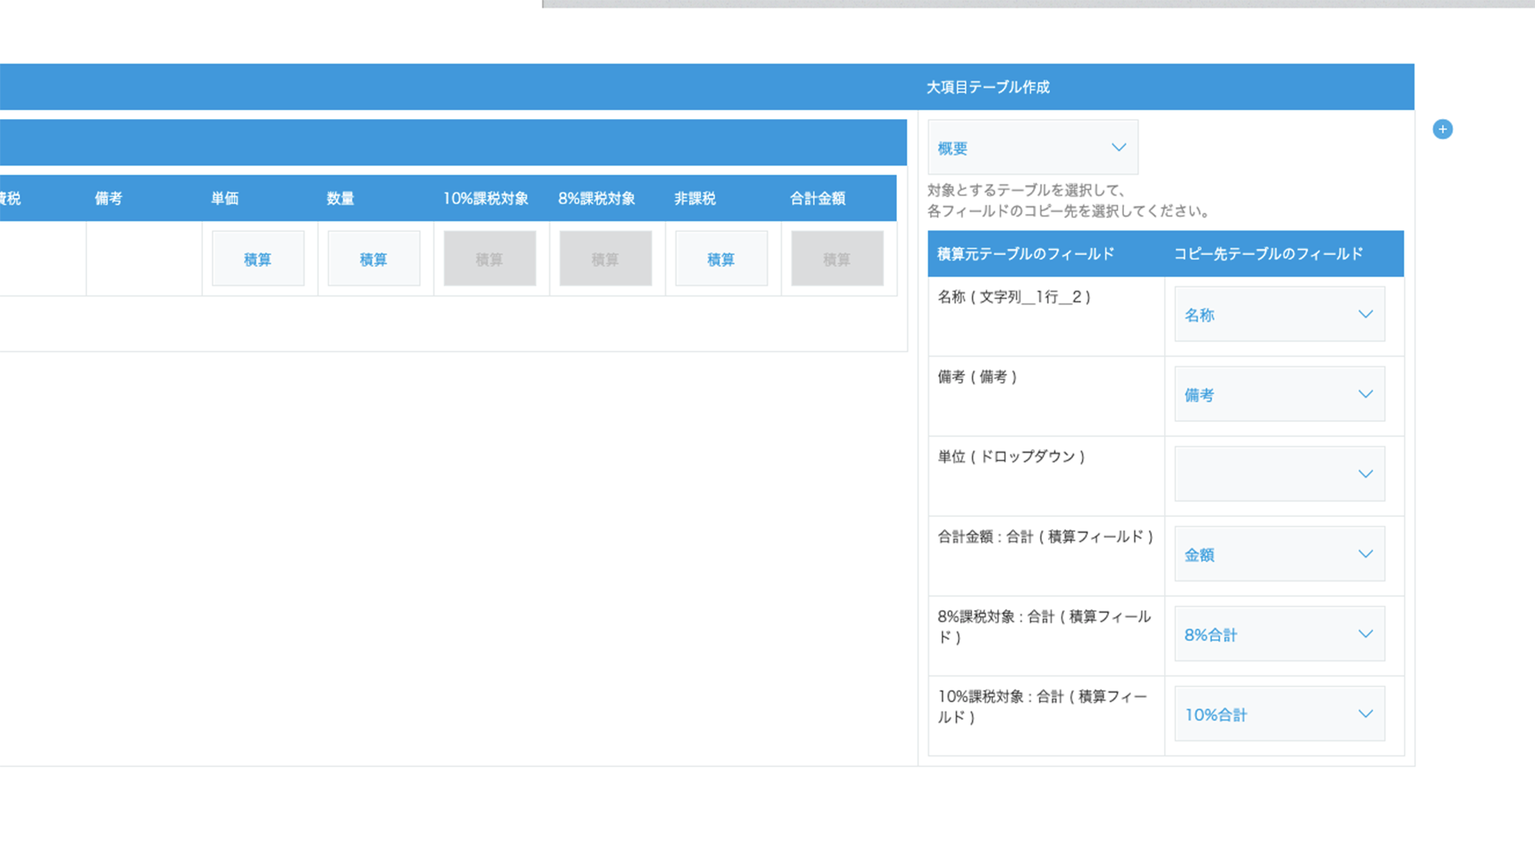Toggle 積算 button under 8%課税対象 column
Screen dimensions: 1535x863
[605, 258]
